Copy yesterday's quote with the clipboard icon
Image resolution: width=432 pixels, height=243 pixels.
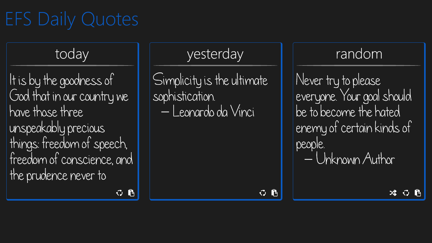tap(275, 193)
